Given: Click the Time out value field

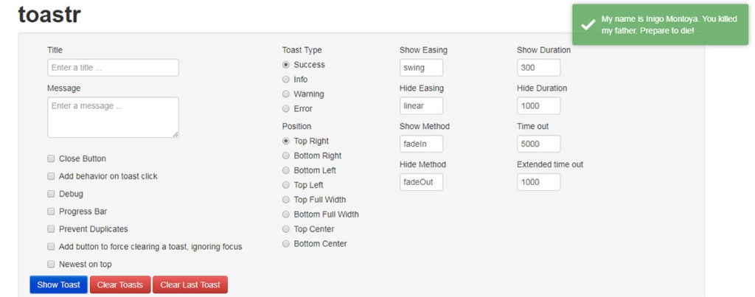Looking at the screenshot, I should 538,144.
